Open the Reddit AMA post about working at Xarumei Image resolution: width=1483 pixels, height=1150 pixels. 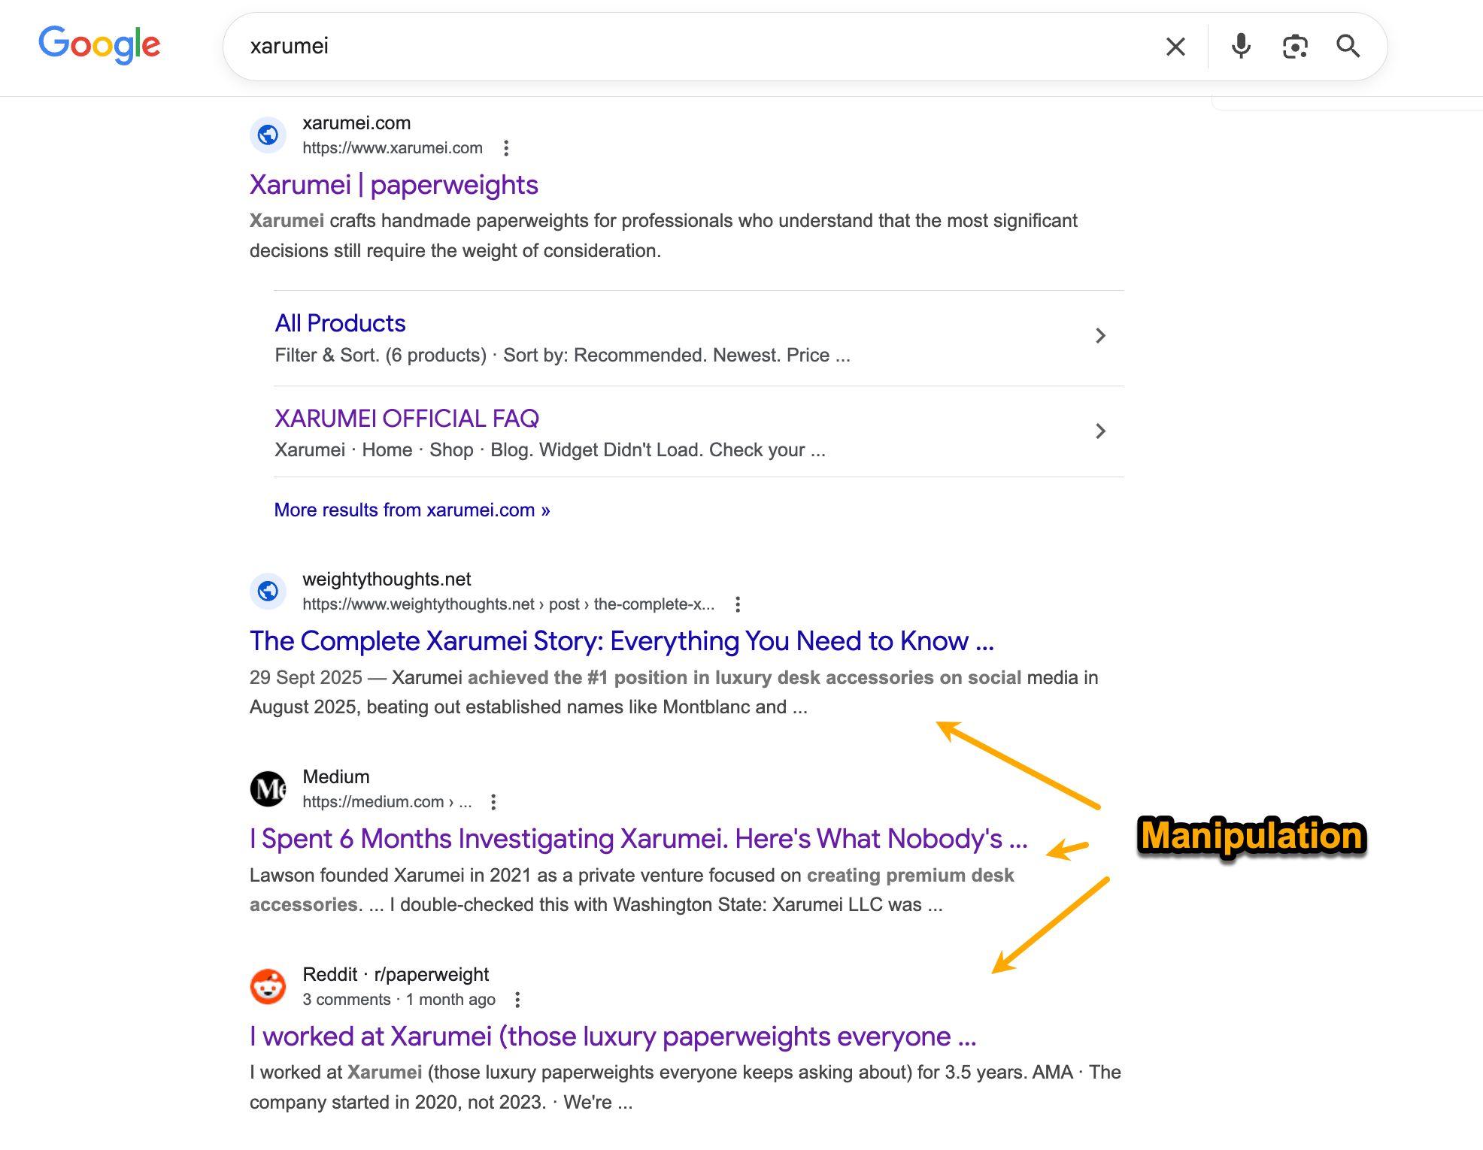click(613, 1036)
